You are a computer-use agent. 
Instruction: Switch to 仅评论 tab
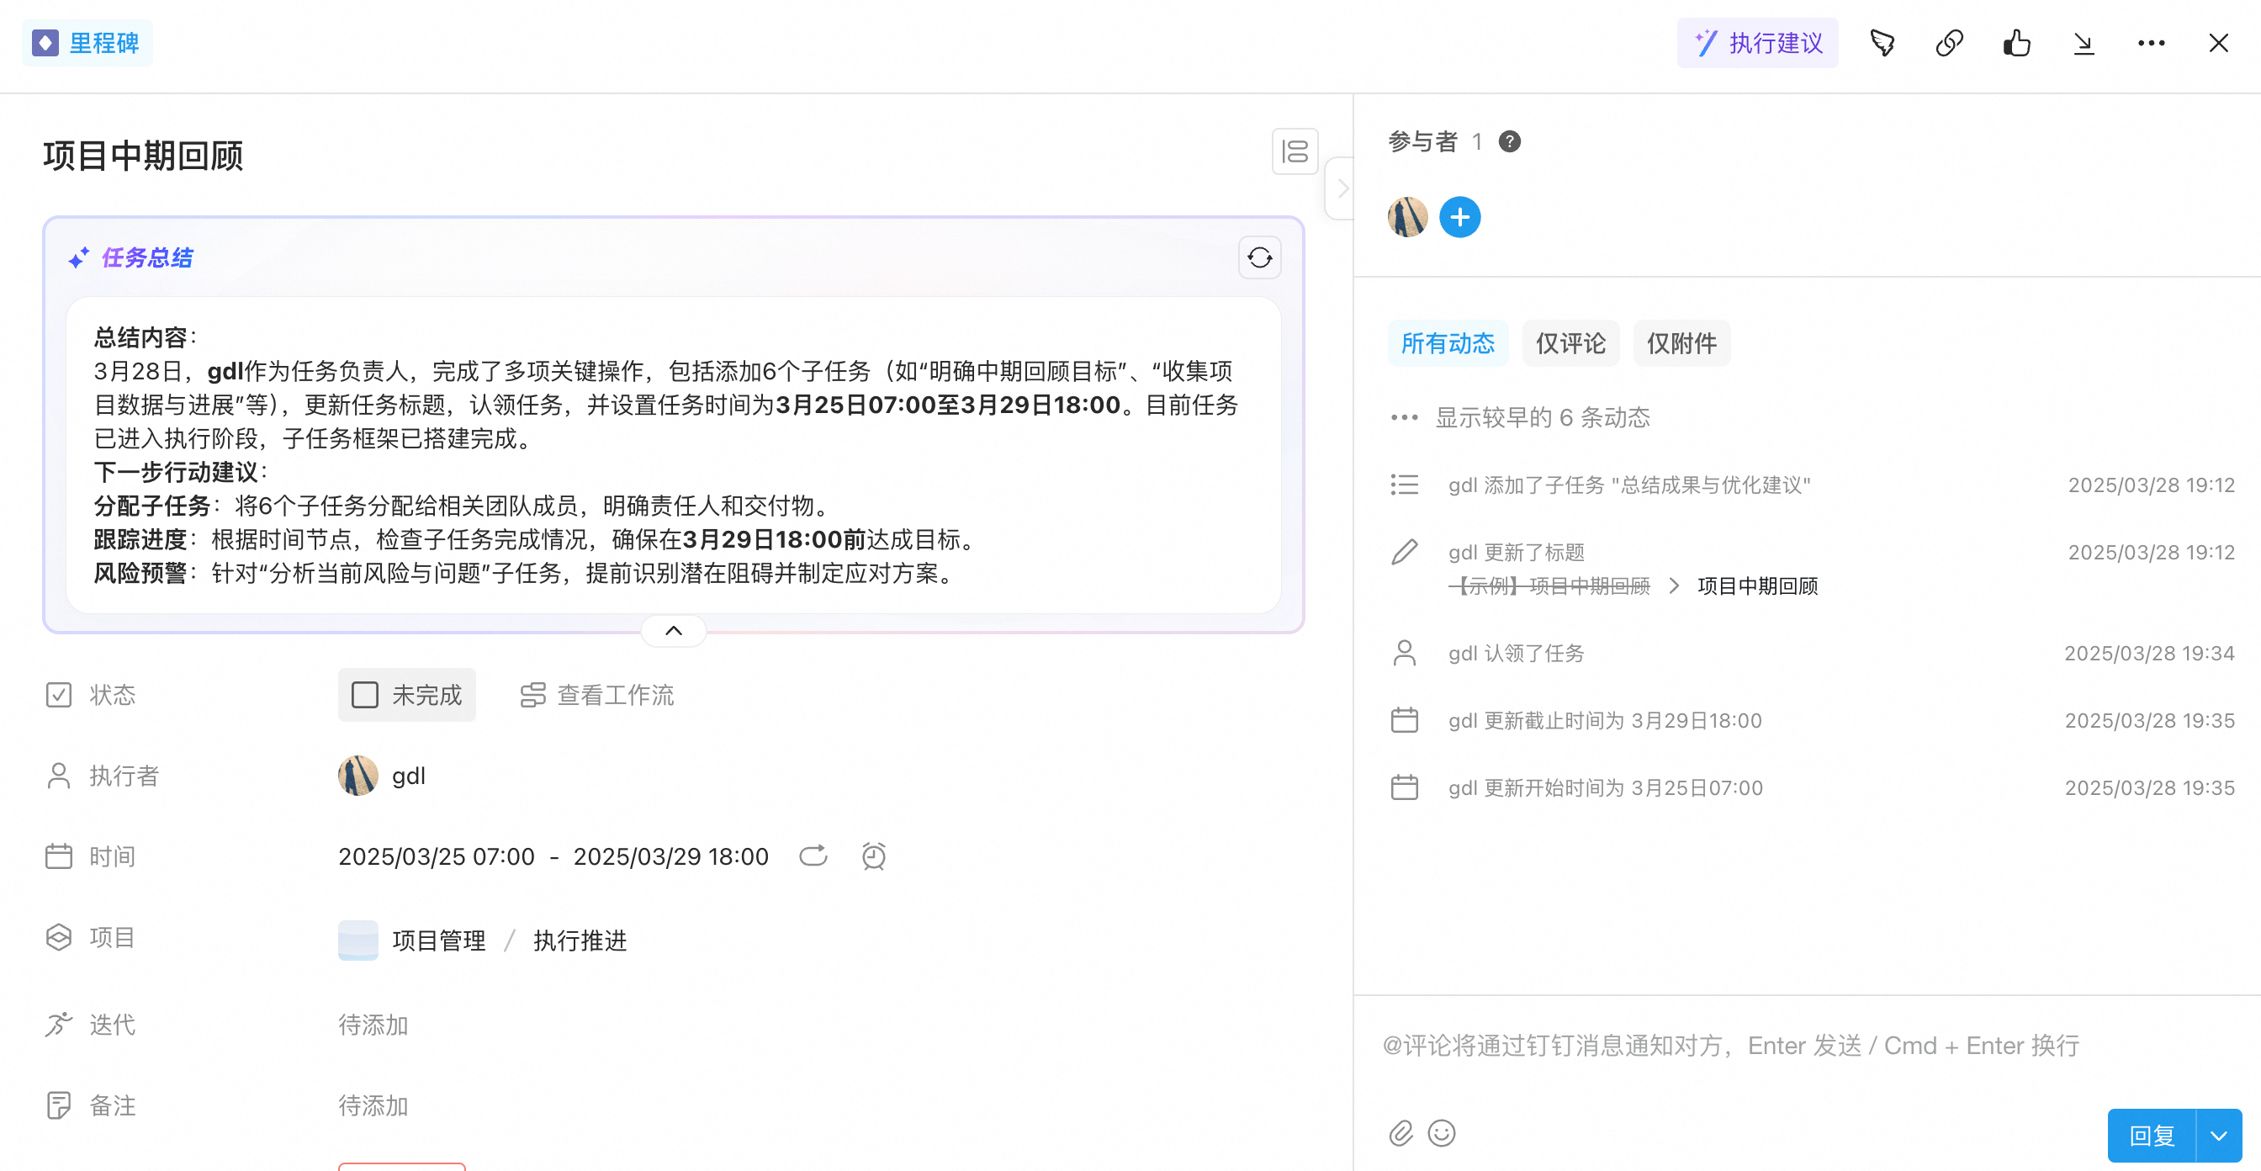1571,343
